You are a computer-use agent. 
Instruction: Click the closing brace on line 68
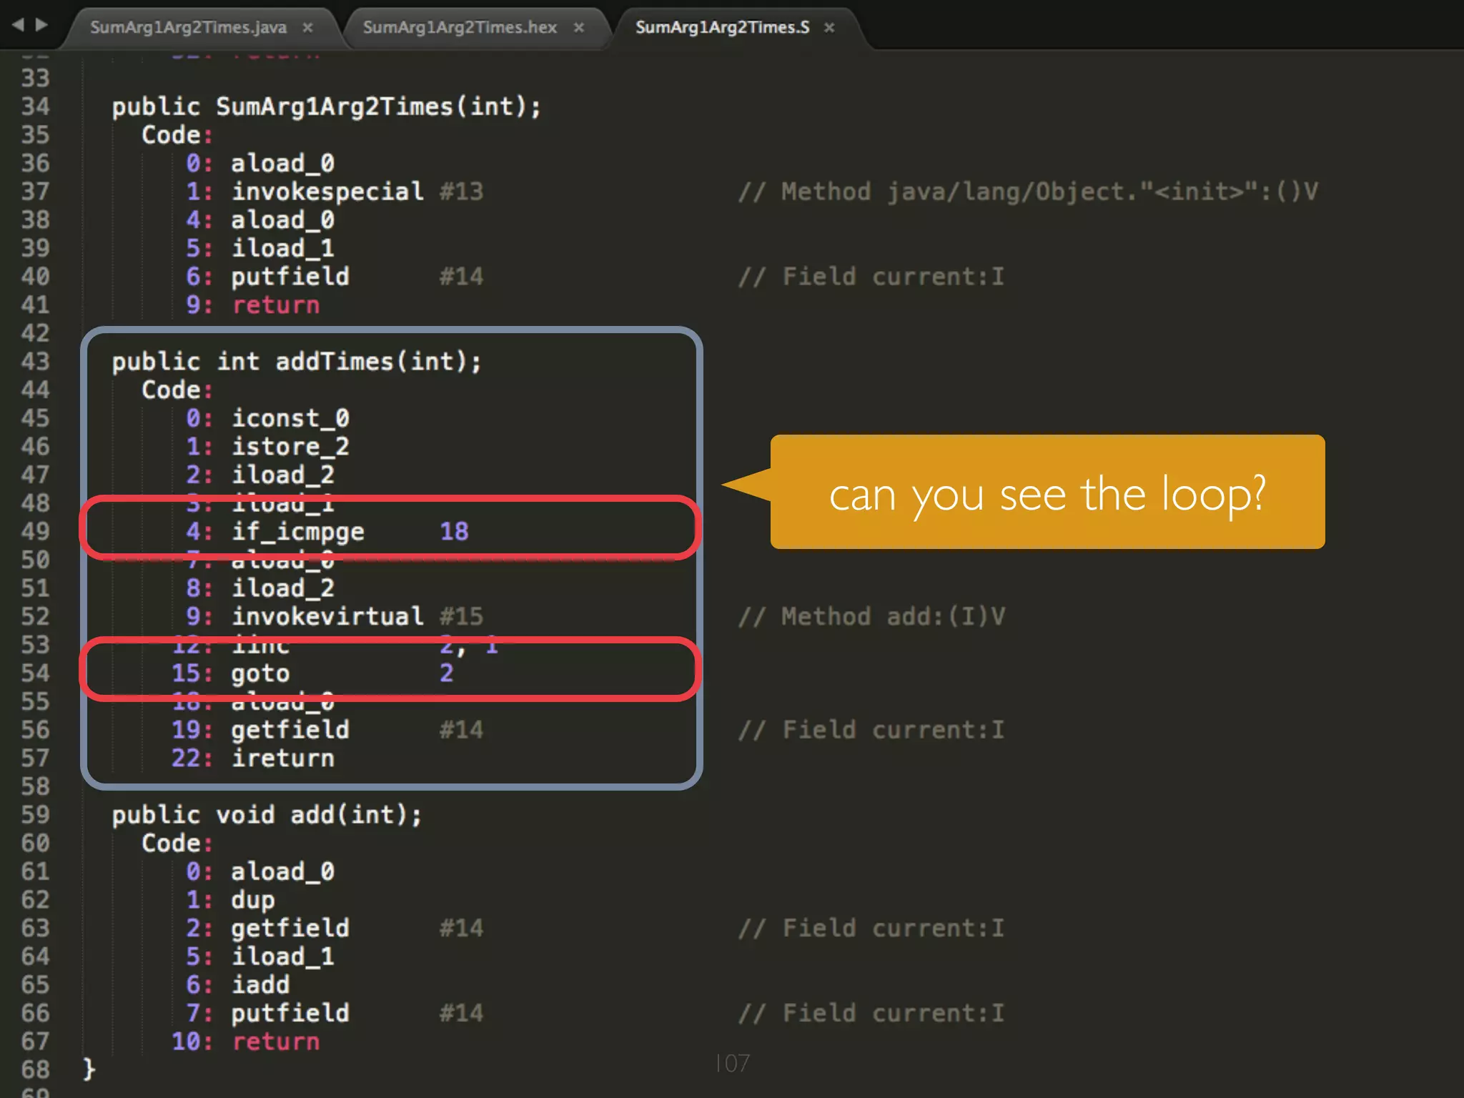tap(89, 1069)
